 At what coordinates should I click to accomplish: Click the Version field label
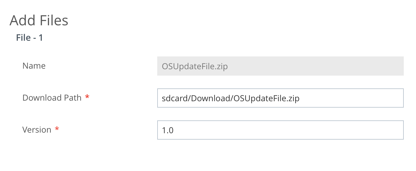pos(37,130)
